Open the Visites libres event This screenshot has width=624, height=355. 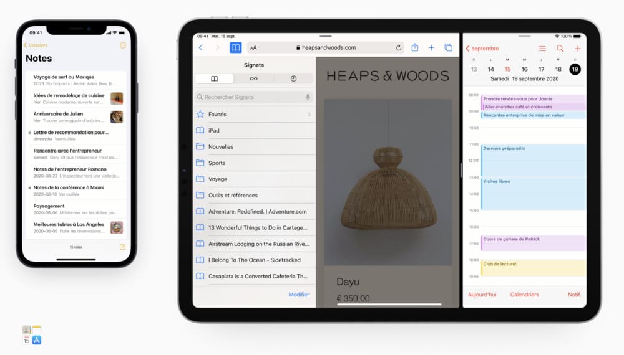pos(534,194)
